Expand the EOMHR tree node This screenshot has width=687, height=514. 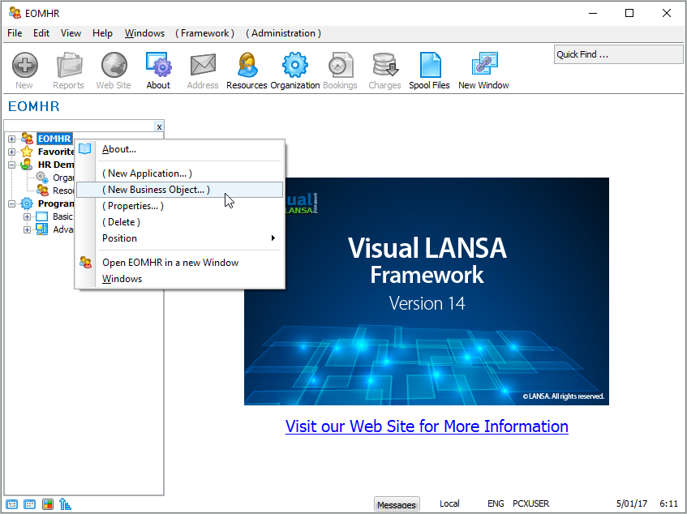[12, 139]
